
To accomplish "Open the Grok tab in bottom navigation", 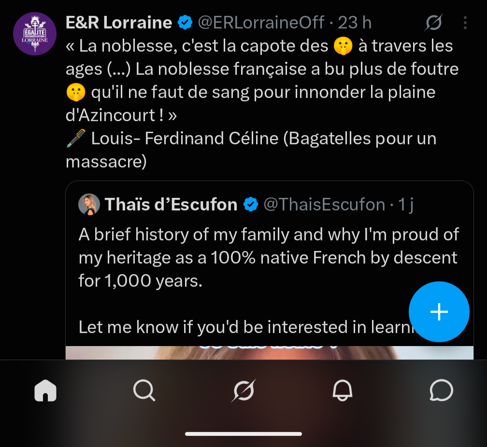I will point(243,391).
